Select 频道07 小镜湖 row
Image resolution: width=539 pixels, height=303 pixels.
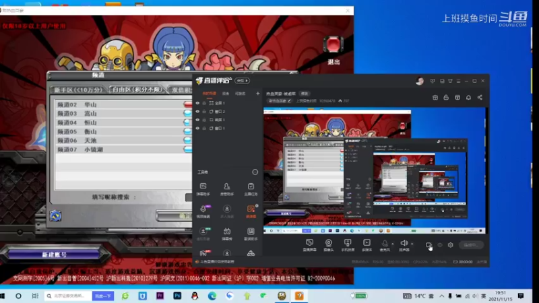pos(123,149)
